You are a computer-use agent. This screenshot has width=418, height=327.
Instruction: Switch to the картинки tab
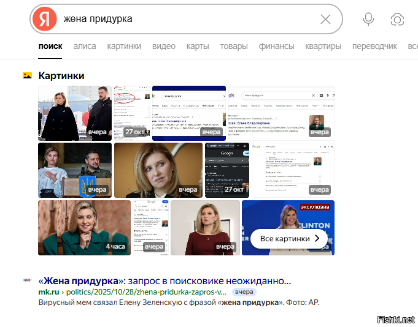[x=124, y=46]
